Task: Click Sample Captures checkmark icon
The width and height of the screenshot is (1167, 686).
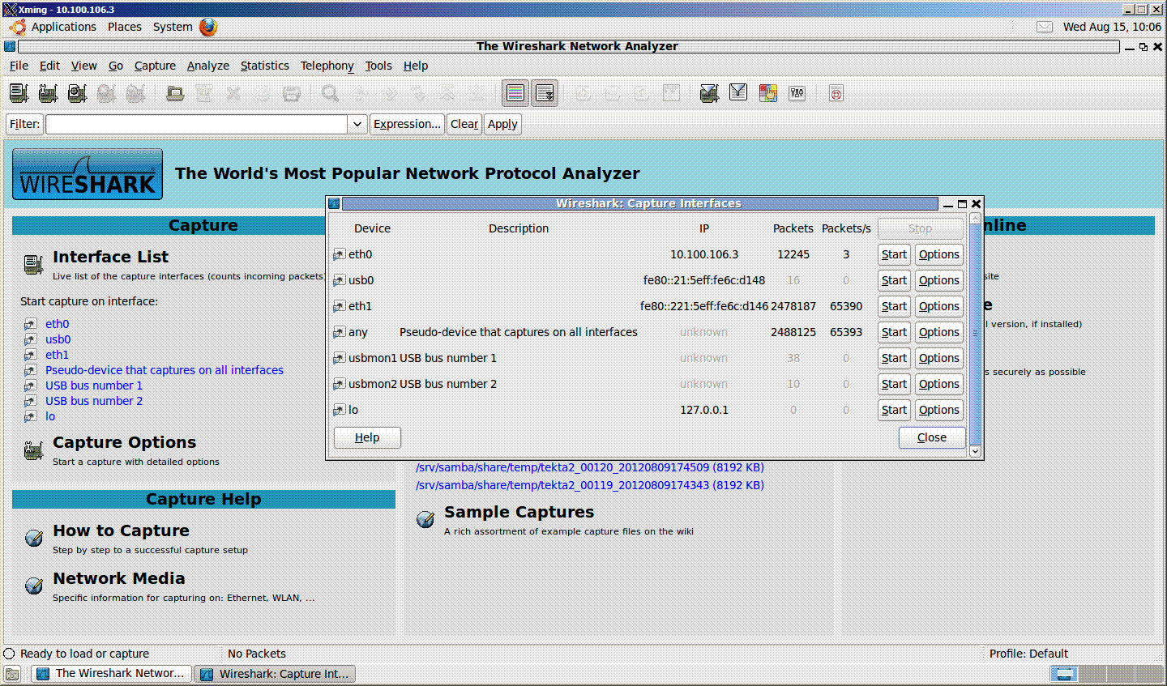Action: 425,519
